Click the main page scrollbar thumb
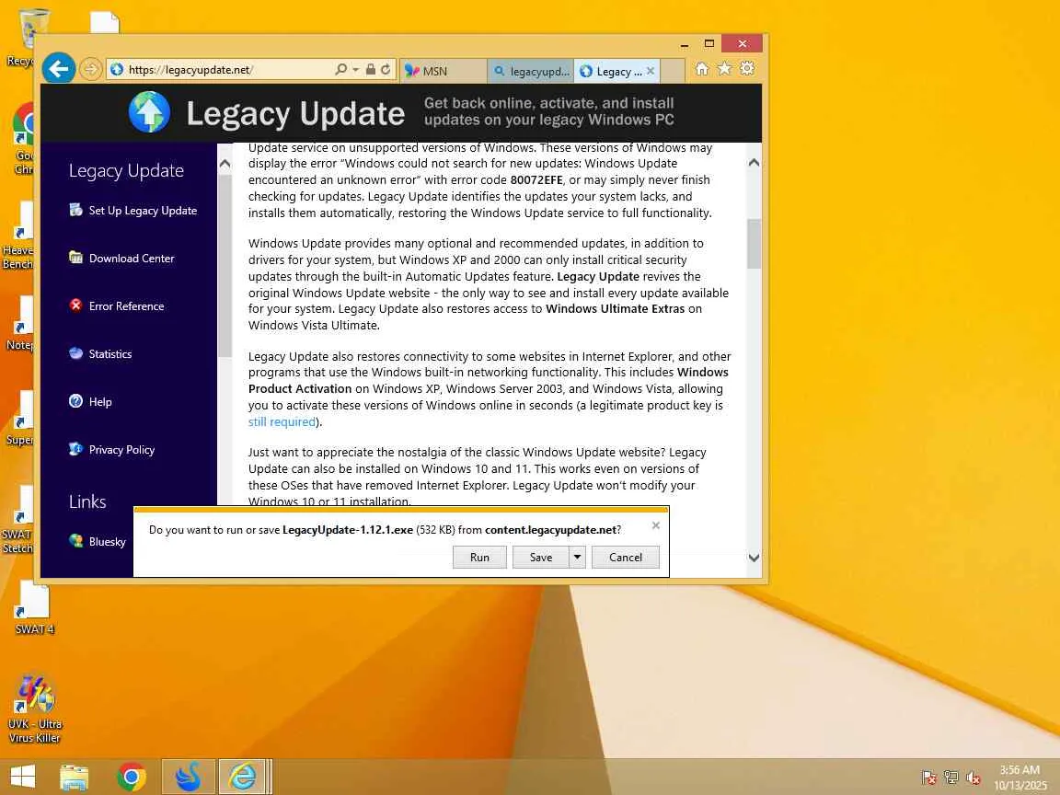This screenshot has width=1060, height=795. [754, 243]
